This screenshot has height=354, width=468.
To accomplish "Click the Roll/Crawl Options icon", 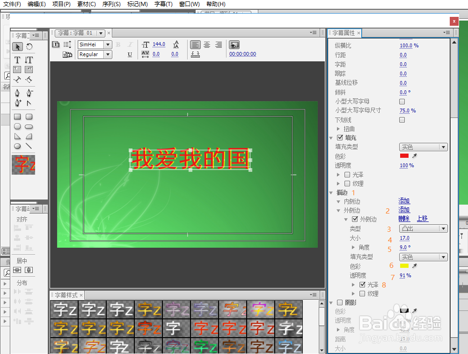I will [67, 44].
